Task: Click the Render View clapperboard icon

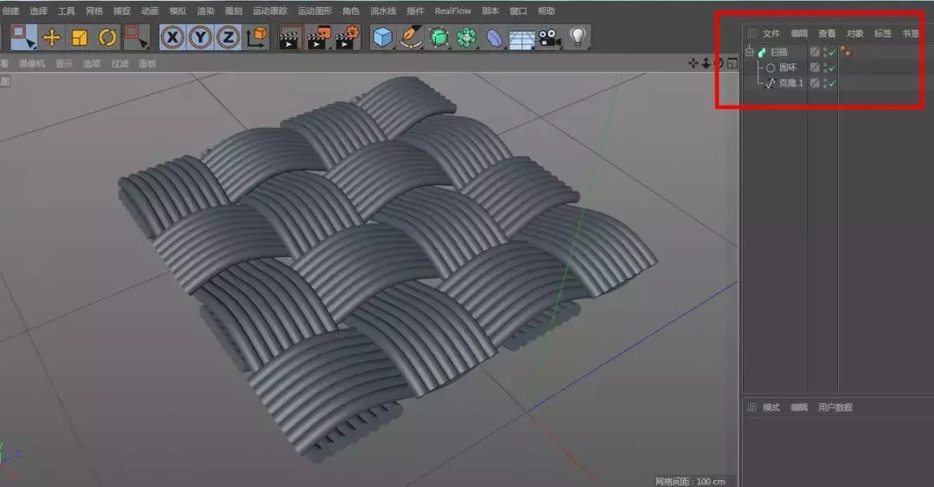Action: (x=289, y=37)
